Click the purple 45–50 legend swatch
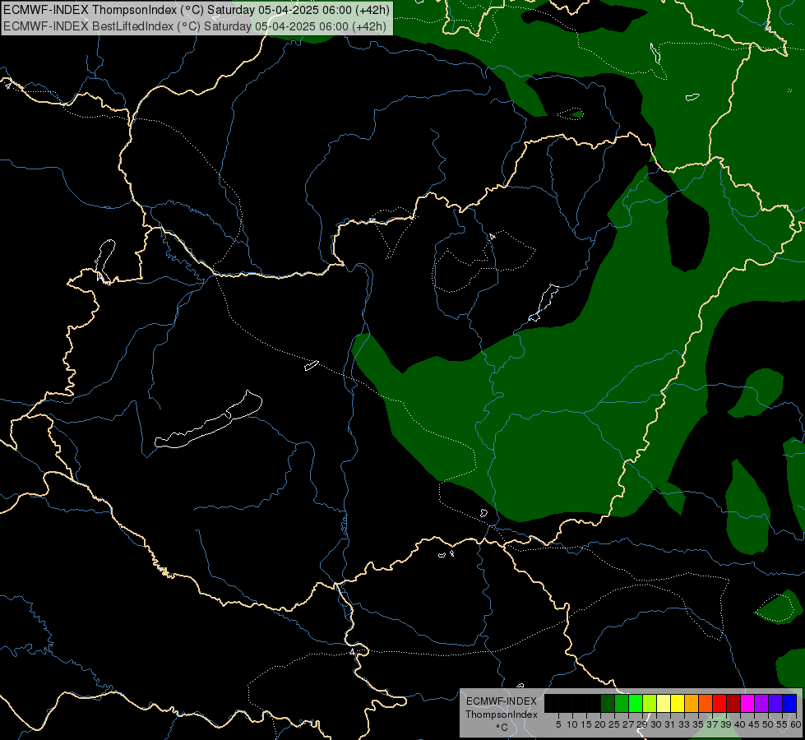805x740 pixels. (761, 703)
